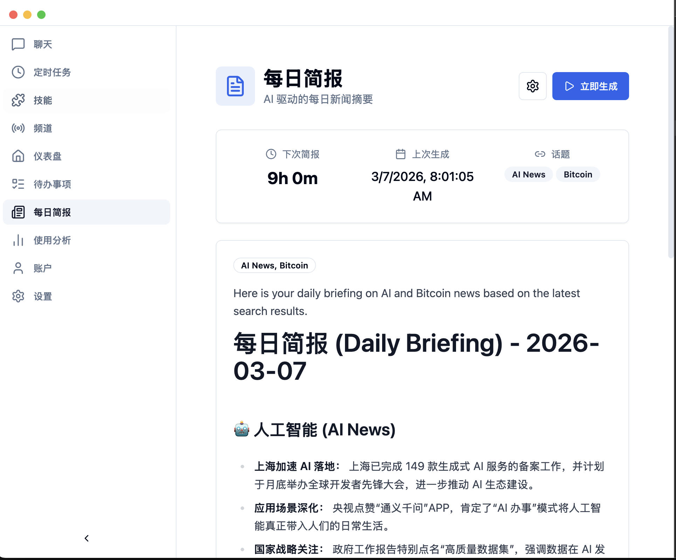
Task: Open the 聊天 chat section
Action: coord(42,44)
